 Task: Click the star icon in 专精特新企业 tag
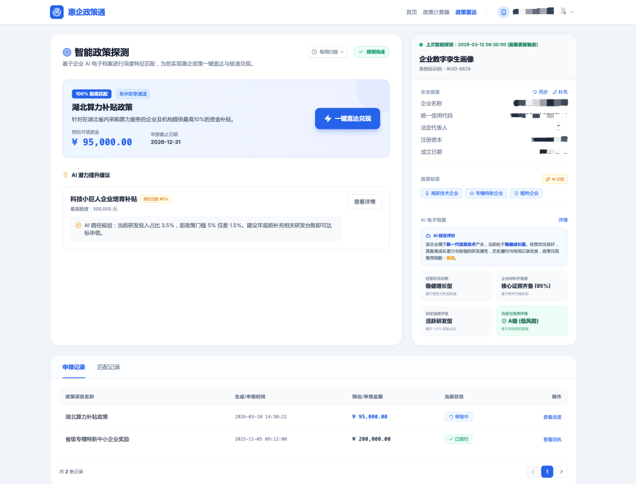[x=472, y=194]
